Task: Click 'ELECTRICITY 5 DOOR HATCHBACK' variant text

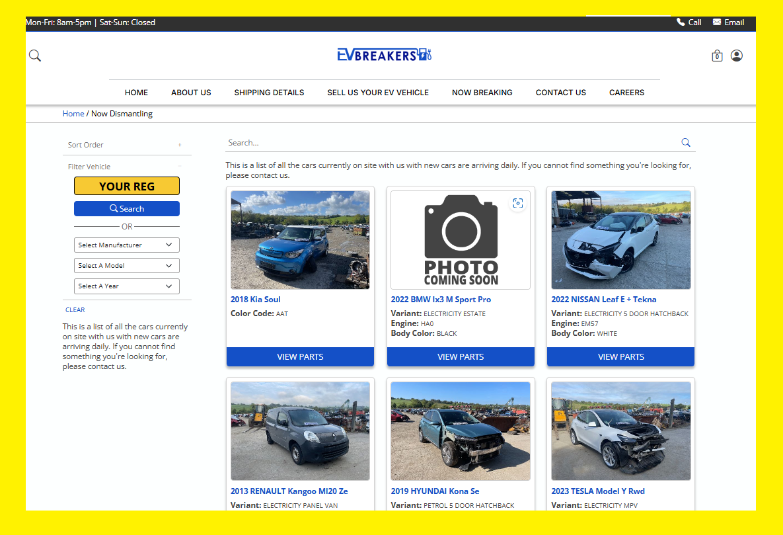Action: [x=636, y=314]
